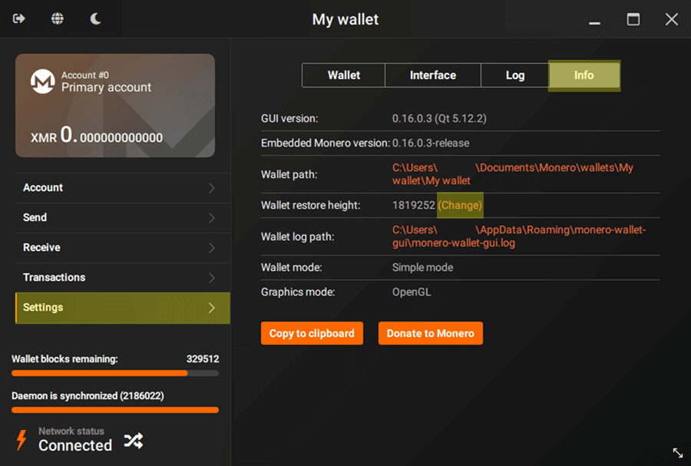
Task: Expand the Send menu chevron
Action: pyautogui.click(x=212, y=218)
